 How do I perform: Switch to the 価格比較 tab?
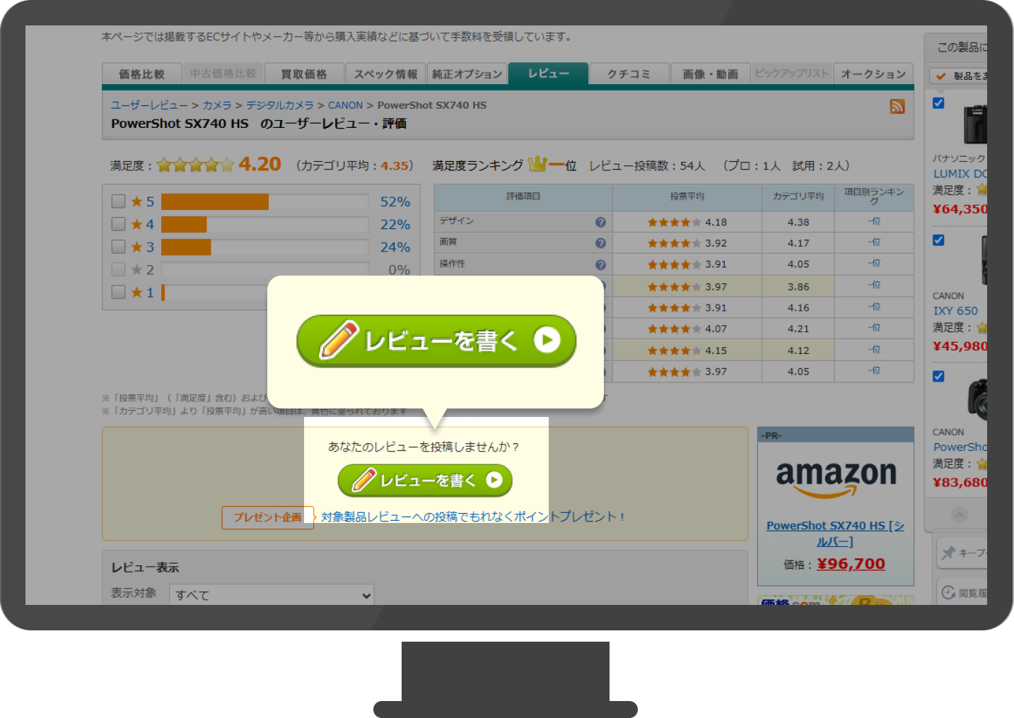[x=141, y=74]
